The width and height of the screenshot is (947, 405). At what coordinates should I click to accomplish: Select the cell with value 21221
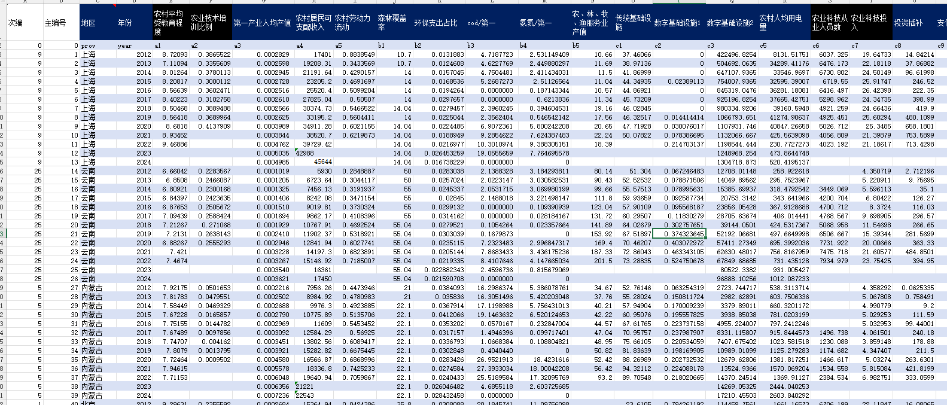coord(313,386)
